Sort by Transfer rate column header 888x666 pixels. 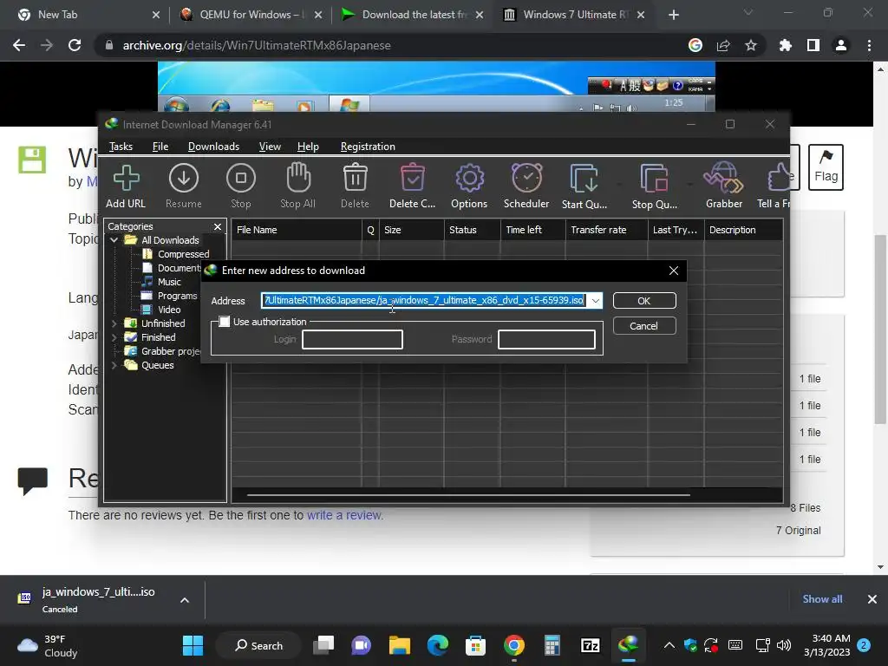coord(606,230)
